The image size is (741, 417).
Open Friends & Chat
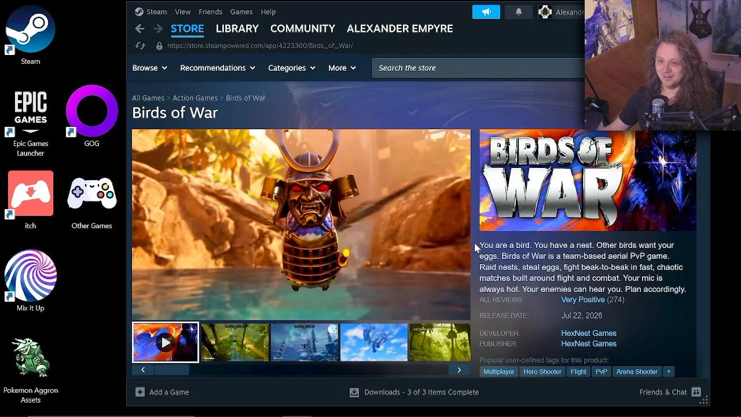tap(670, 392)
